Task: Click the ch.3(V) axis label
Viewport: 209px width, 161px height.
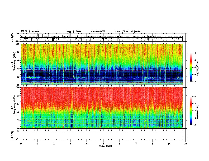Action: pos(12,135)
